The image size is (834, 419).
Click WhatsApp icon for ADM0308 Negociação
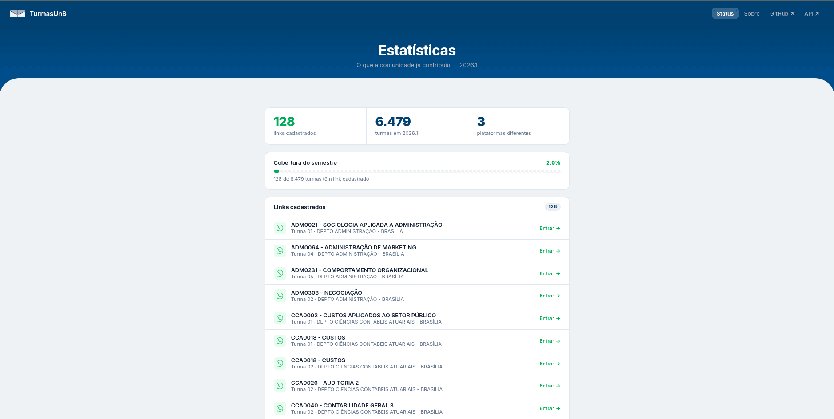tap(280, 296)
